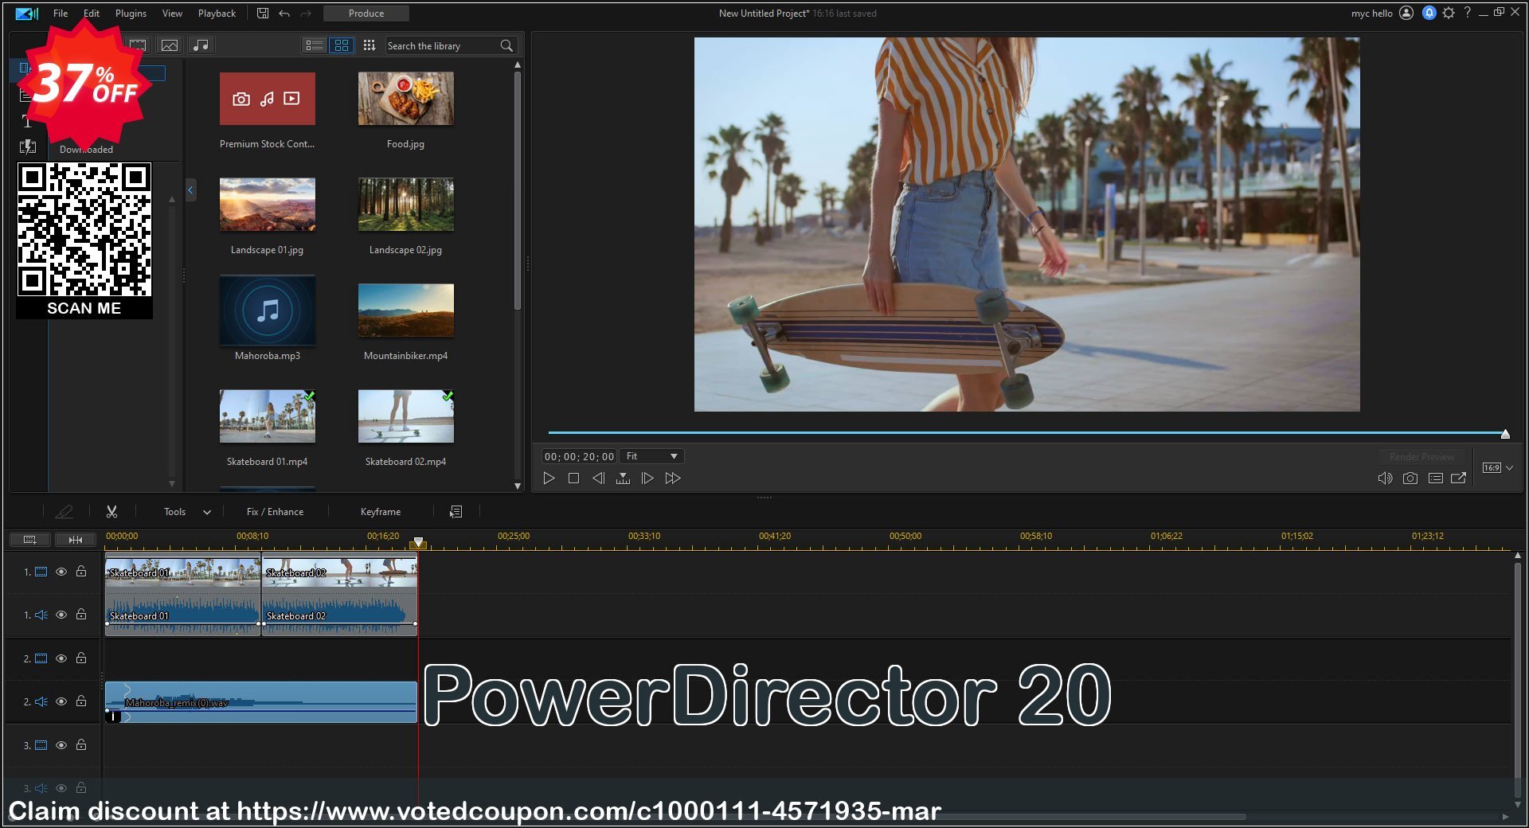Click the timeline playhead marker
This screenshot has width=1529, height=828.
[x=418, y=543]
